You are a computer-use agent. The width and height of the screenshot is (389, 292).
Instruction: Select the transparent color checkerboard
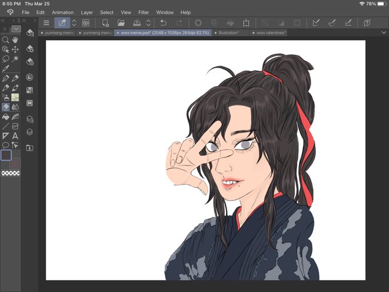(11, 173)
